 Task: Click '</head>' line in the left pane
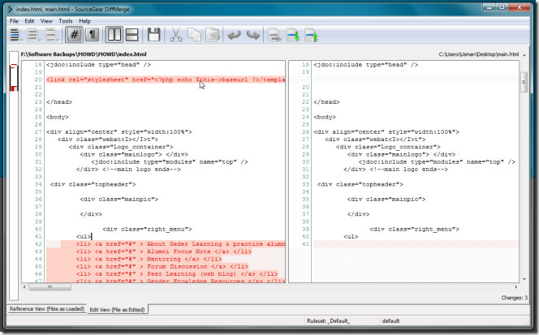coord(59,102)
